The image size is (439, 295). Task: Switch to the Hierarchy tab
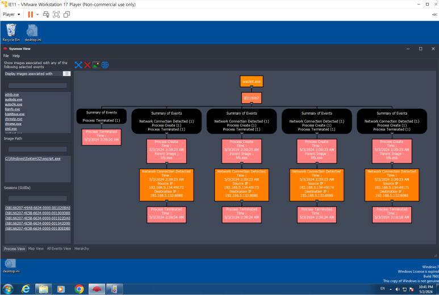point(81,248)
